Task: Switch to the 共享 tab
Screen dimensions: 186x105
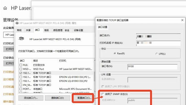Action: click(x=28, y=30)
